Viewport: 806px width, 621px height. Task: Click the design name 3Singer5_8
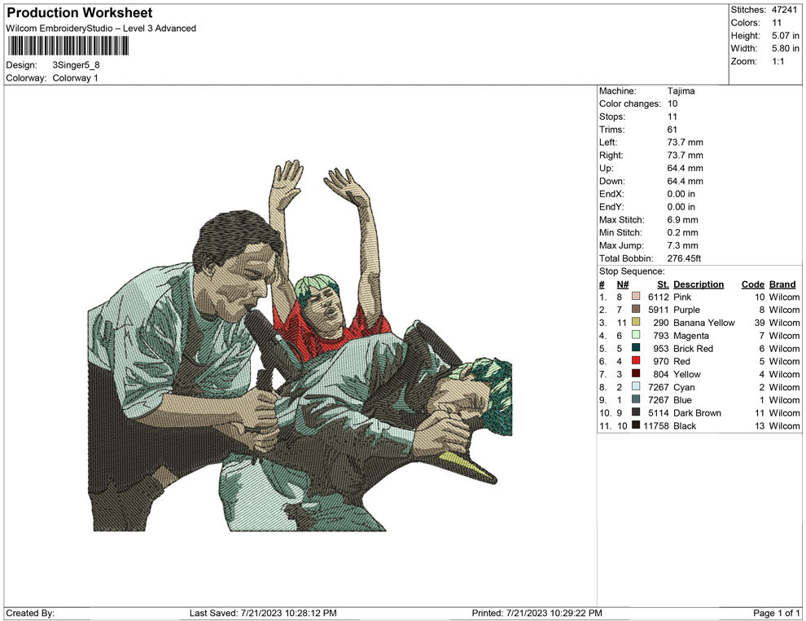click(76, 65)
